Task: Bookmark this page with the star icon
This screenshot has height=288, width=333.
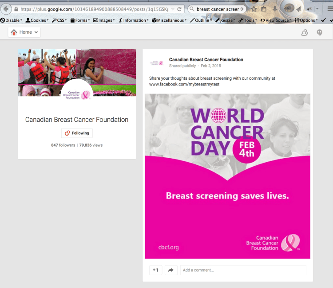Action: point(254,9)
